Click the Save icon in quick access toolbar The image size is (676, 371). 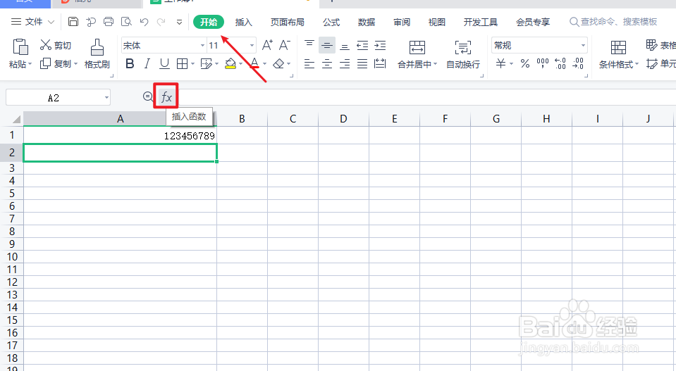coord(73,22)
